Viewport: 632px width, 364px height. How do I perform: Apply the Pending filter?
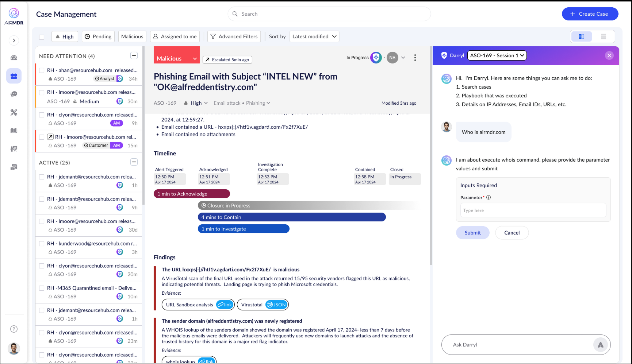[x=98, y=36]
